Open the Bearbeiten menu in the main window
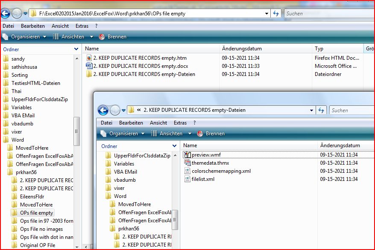This screenshot has width=375, height=250. (x=33, y=26)
